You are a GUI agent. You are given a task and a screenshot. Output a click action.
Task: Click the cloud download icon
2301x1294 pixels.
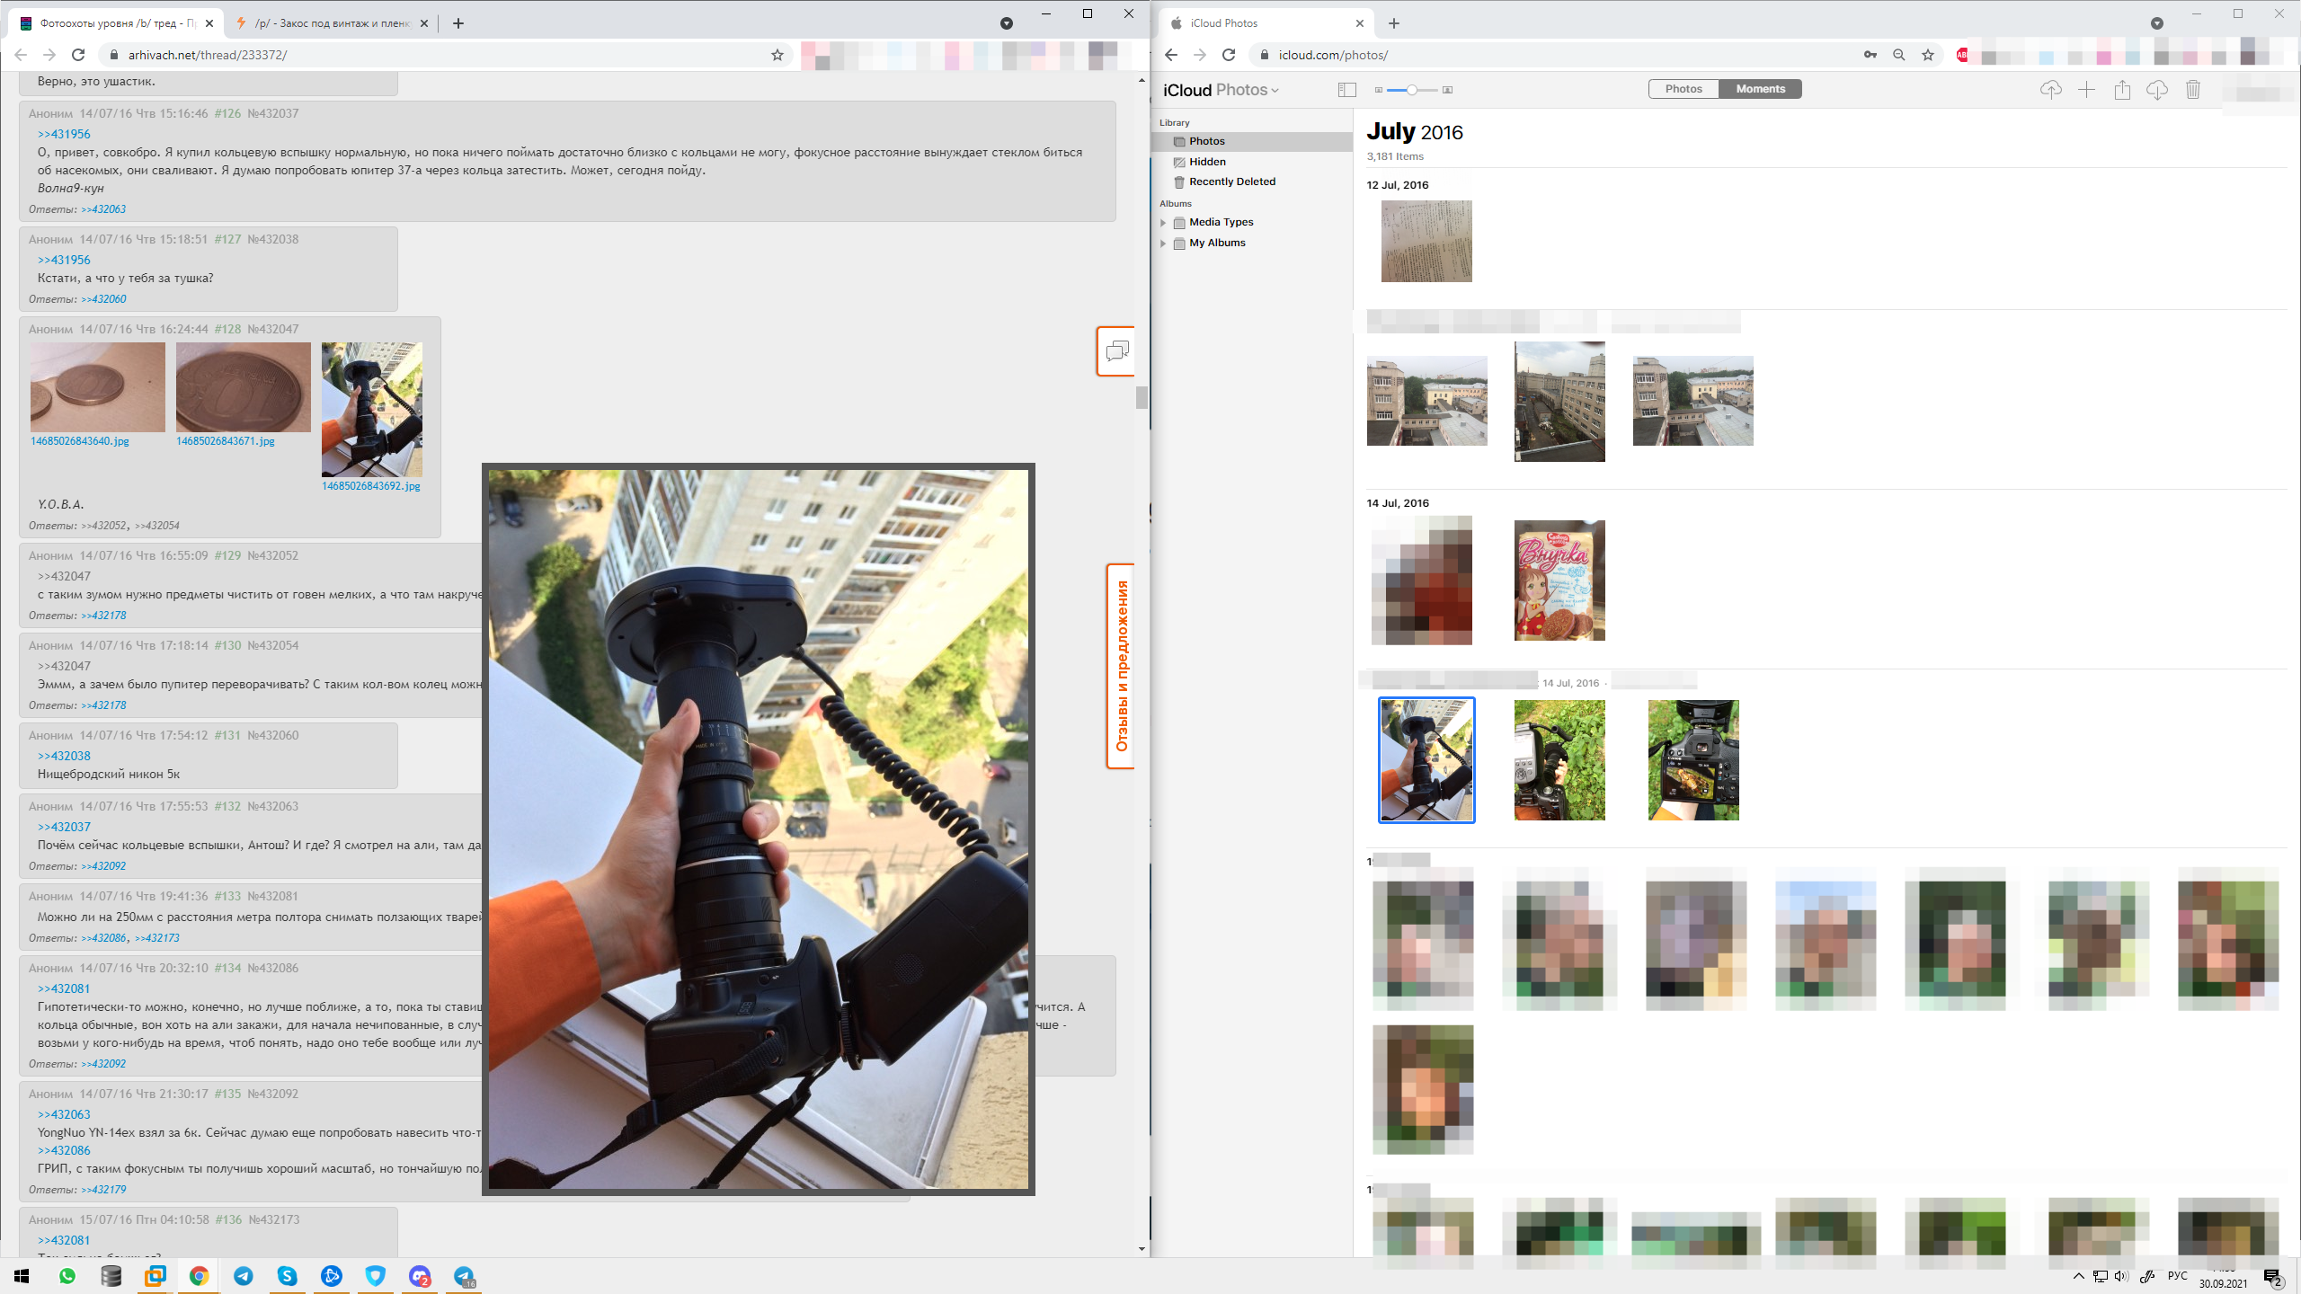2157,90
